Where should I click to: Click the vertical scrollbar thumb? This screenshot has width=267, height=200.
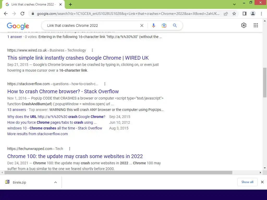265,83
